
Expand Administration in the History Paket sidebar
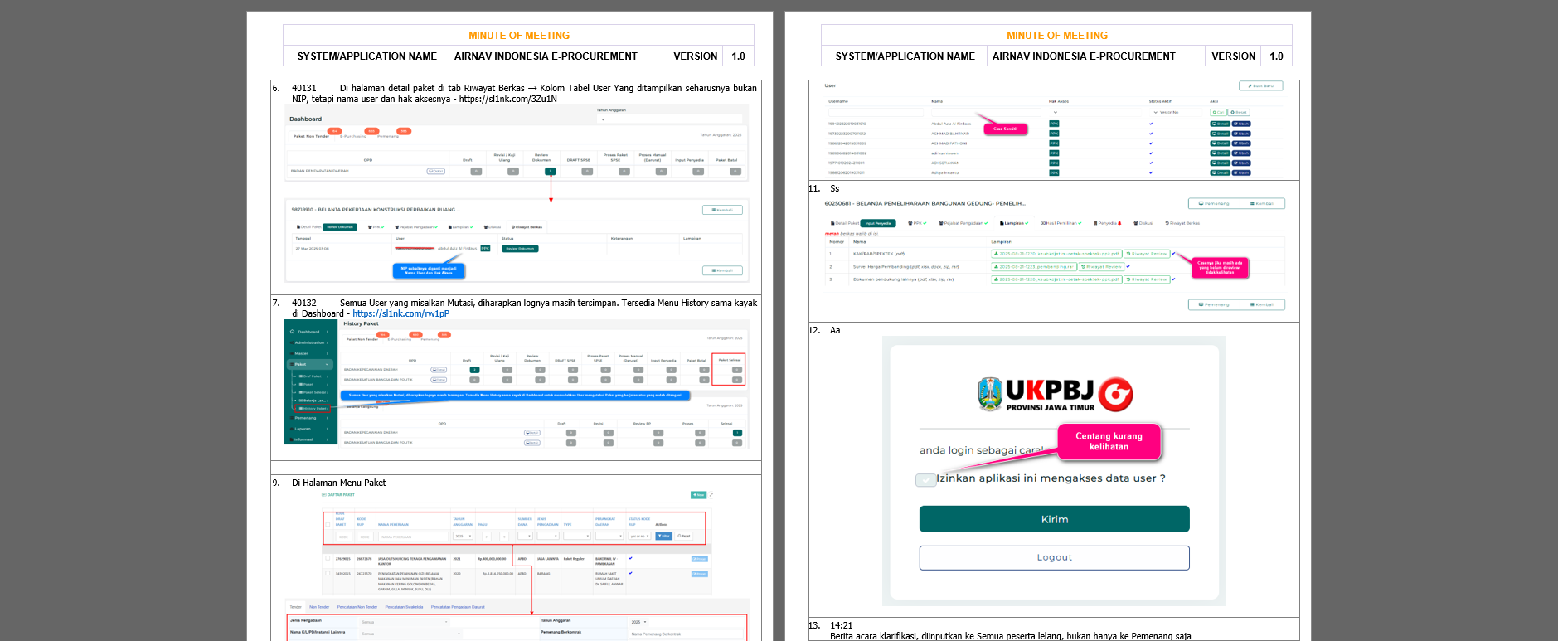pos(310,342)
